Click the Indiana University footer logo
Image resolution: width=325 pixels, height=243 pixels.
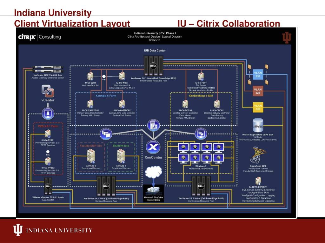click(53, 230)
